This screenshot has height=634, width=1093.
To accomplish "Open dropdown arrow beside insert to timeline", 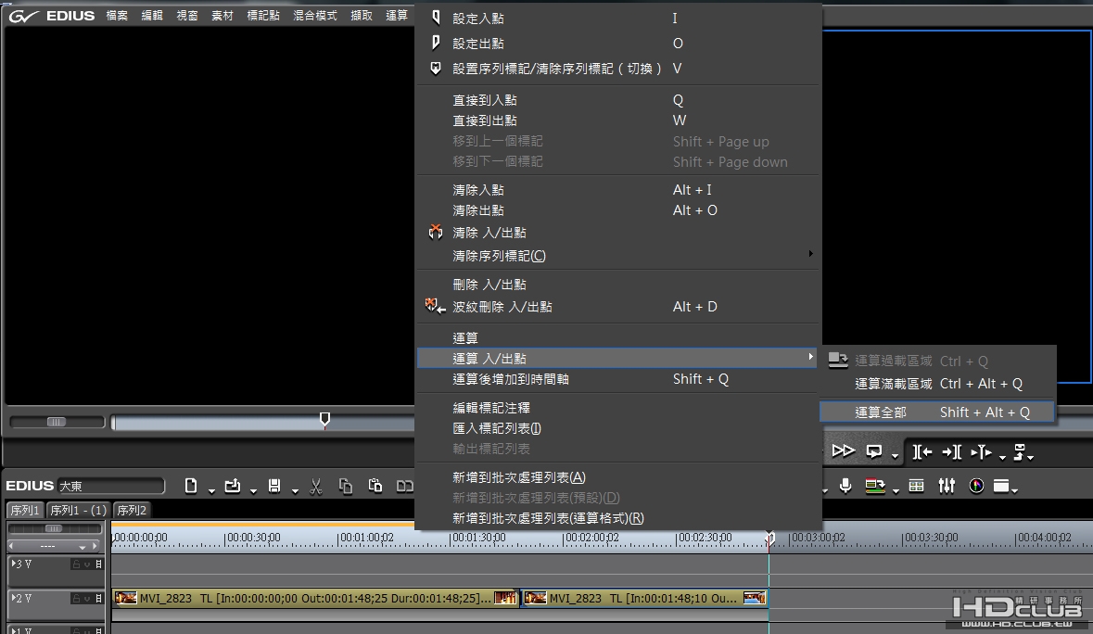I will click(x=1002, y=457).
